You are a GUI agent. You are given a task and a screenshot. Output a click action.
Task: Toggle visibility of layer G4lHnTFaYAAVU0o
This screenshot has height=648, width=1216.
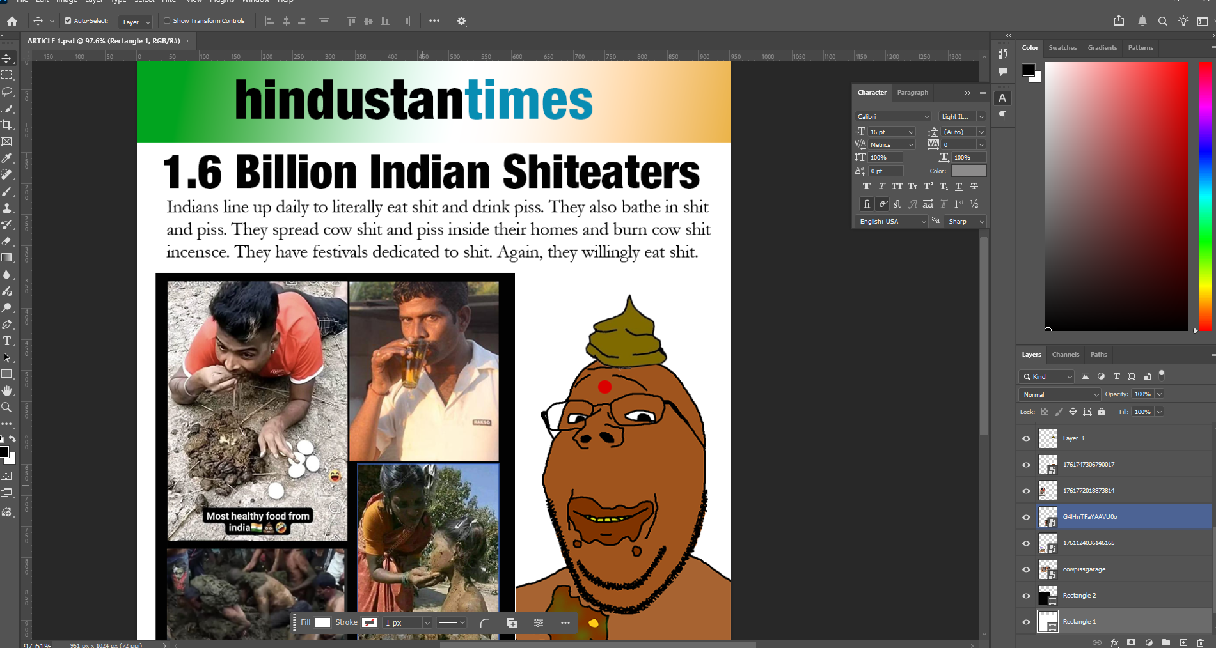[x=1027, y=517]
